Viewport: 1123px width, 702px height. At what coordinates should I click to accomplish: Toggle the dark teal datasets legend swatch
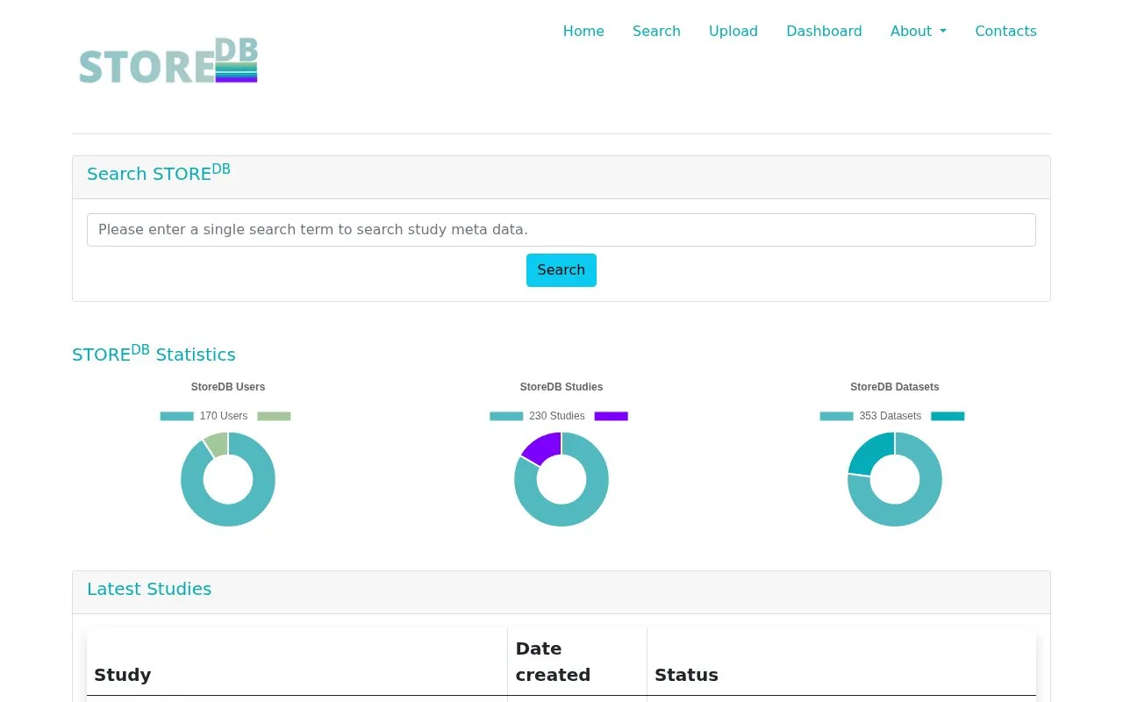pos(948,416)
